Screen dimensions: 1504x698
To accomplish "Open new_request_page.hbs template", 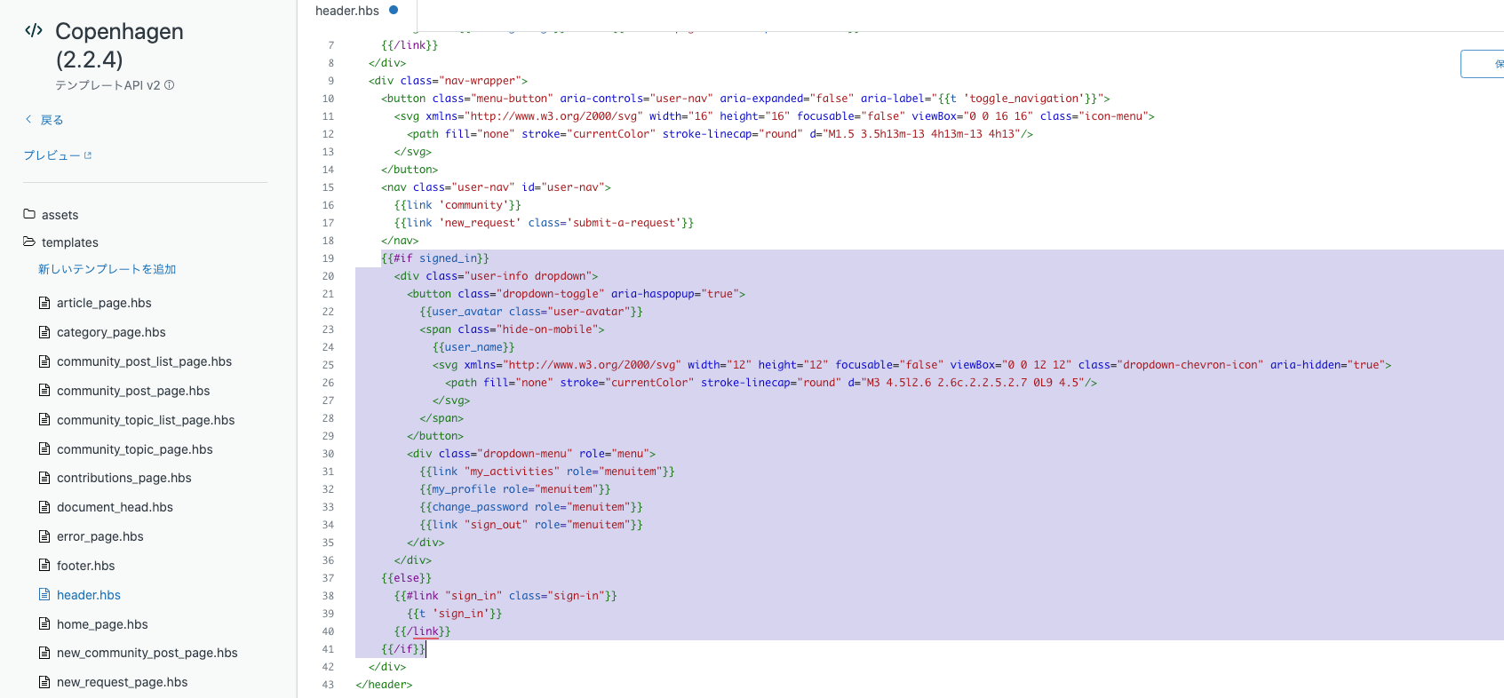I will (x=122, y=682).
